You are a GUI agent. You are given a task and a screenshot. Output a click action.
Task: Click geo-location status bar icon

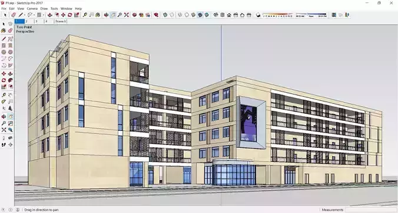point(4,209)
